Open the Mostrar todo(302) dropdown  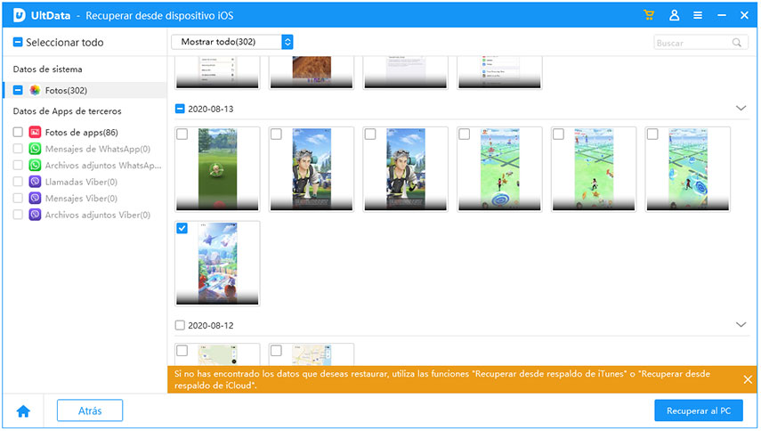point(232,42)
